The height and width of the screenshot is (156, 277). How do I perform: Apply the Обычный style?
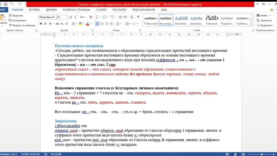(x=151, y=20)
